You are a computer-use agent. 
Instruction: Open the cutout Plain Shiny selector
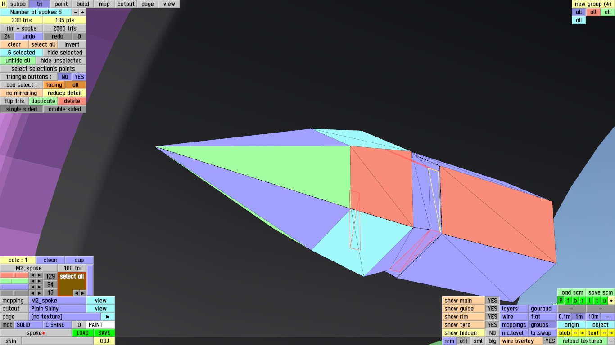[x=58, y=309]
